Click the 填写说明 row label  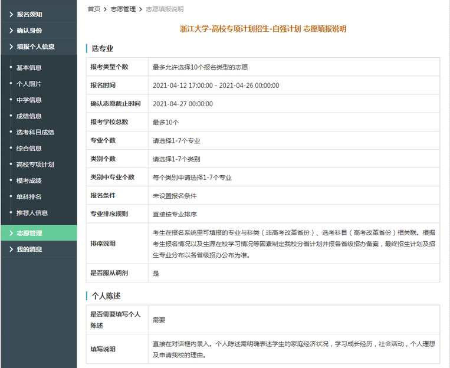click(x=103, y=349)
